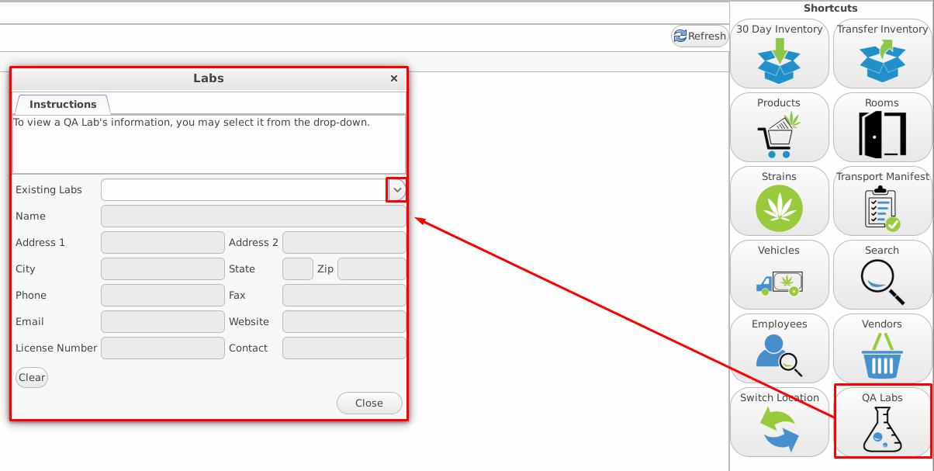Open the 30 Day Inventory shortcut
934x471 pixels.
coord(779,54)
